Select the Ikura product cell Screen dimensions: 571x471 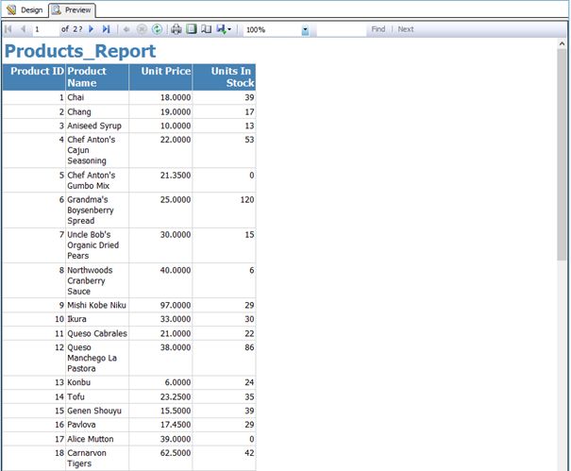pos(97,319)
